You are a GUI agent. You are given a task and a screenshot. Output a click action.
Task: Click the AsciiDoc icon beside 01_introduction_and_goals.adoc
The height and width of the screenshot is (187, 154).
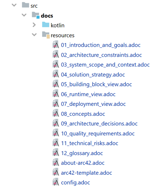point(56,44)
